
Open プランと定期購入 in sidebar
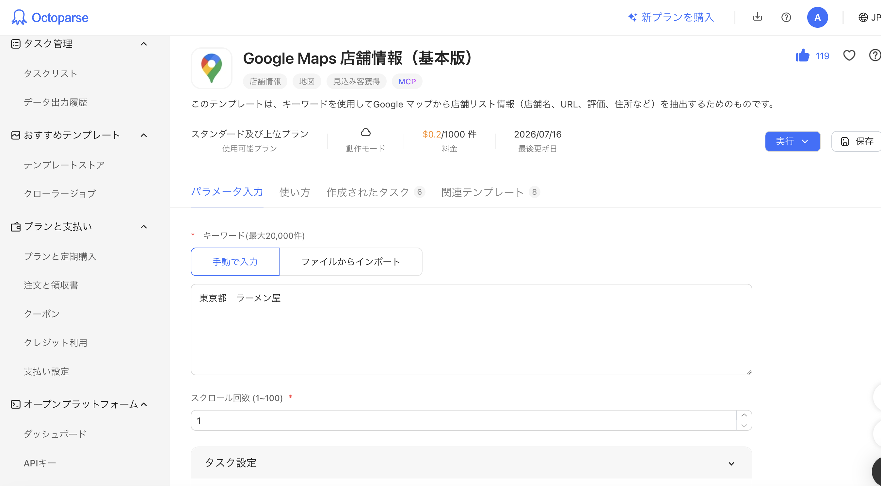(60, 256)
